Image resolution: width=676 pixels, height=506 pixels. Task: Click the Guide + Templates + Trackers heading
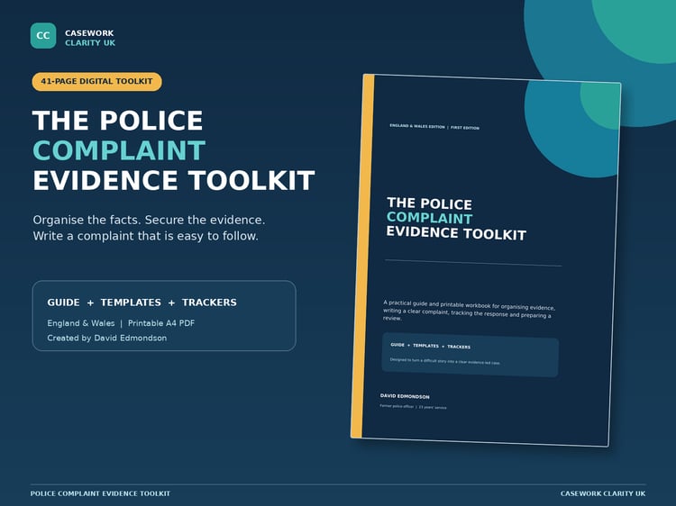coord(142,303)
